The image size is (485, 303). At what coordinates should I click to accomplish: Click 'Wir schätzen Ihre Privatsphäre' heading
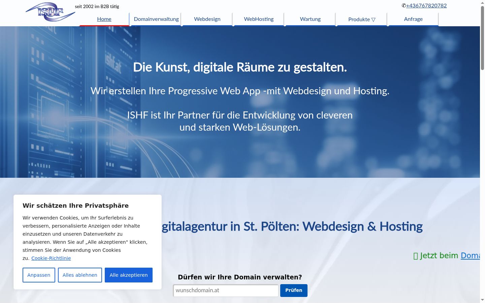click(75, 206)
